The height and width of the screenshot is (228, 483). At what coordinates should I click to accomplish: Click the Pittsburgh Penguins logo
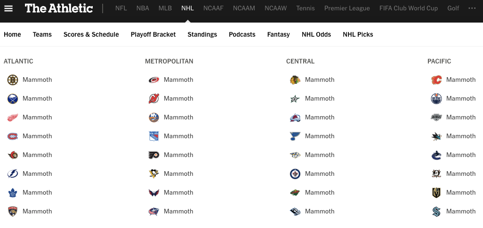coord(154,174)
